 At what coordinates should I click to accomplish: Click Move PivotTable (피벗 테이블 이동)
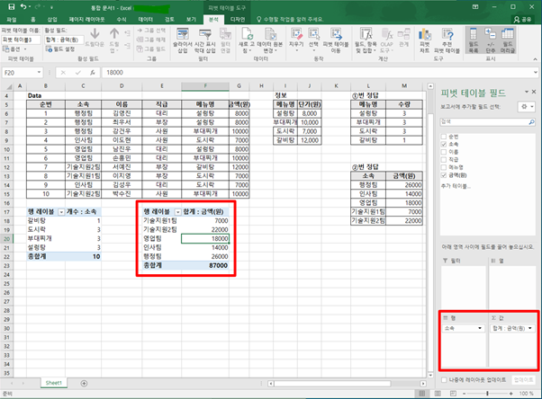335,40
